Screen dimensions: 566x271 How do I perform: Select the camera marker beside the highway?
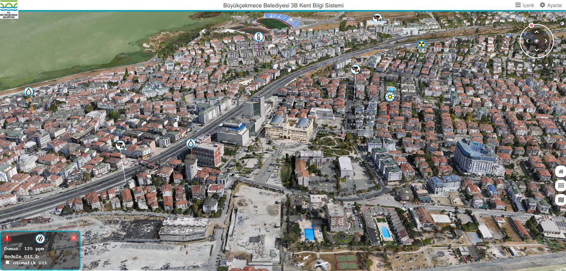[120, 145]
